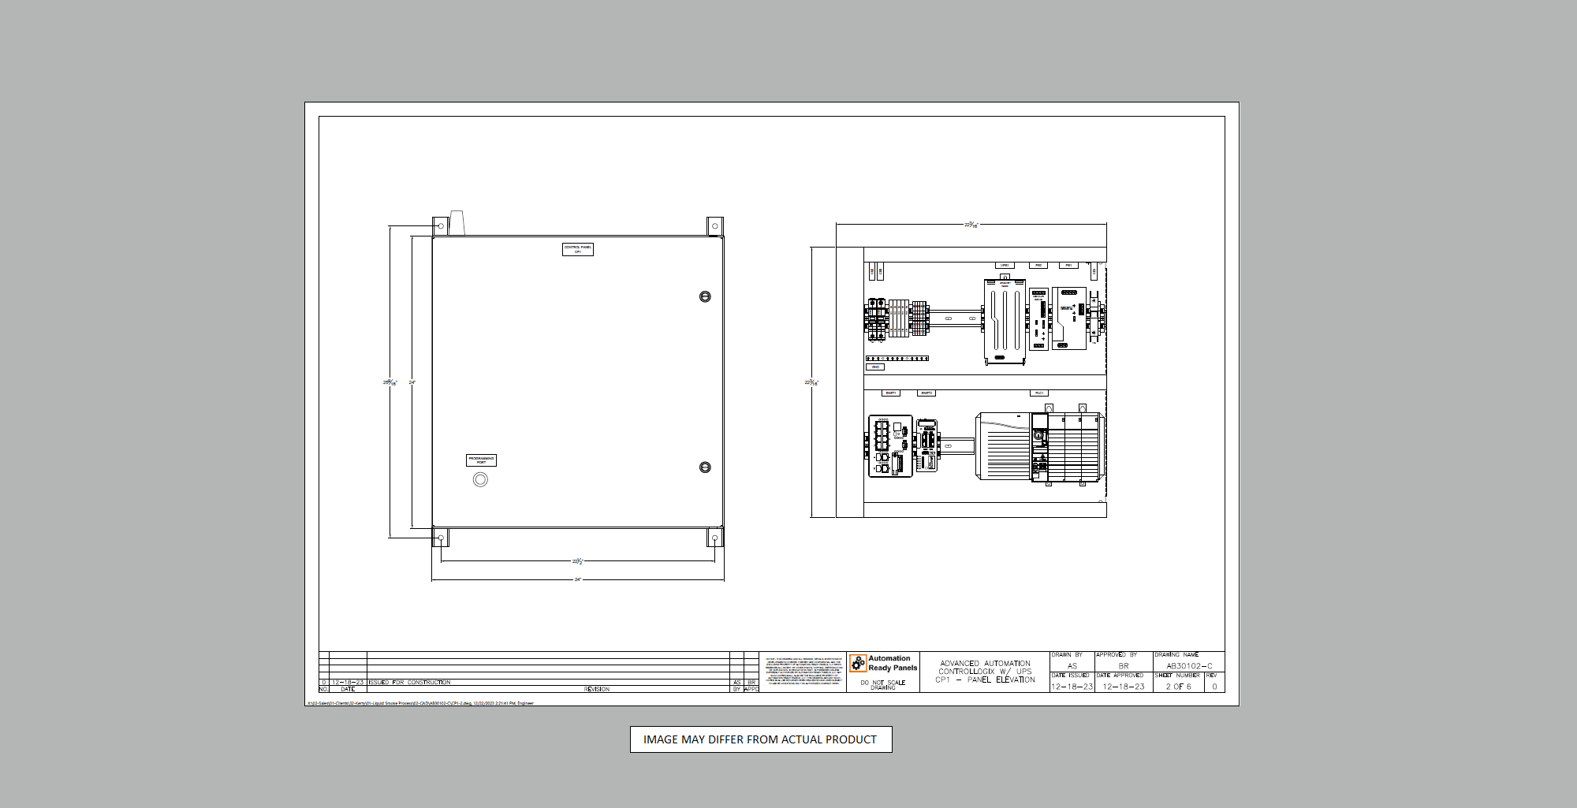Select the power supply under PS1 label

pos(1069,318)
